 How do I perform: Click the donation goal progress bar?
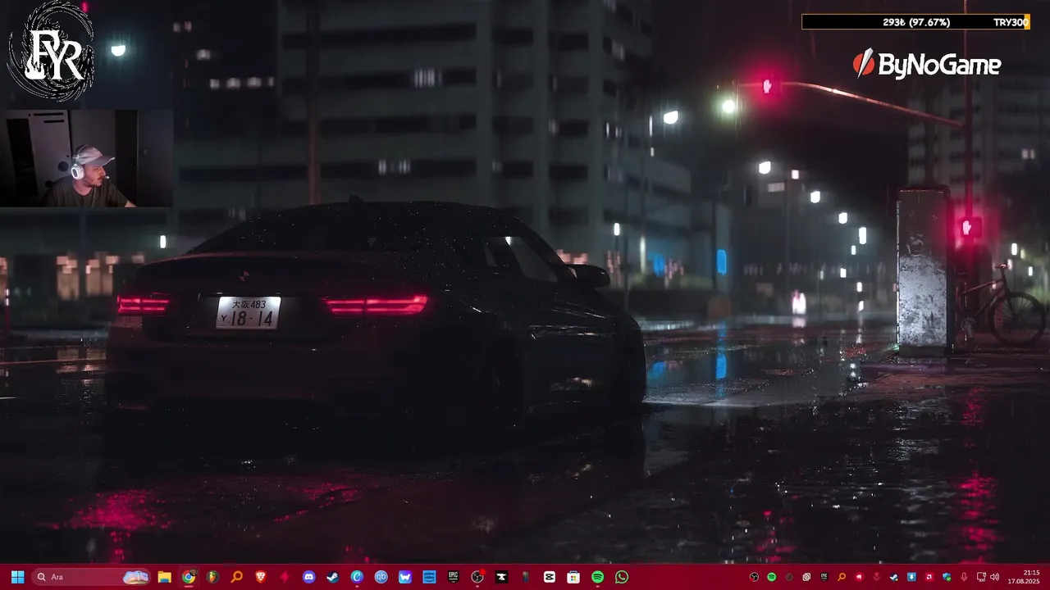point(915,22)
